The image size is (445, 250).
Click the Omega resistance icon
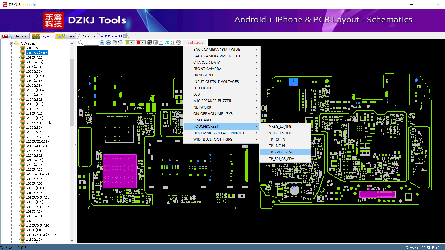pos(173,42)
